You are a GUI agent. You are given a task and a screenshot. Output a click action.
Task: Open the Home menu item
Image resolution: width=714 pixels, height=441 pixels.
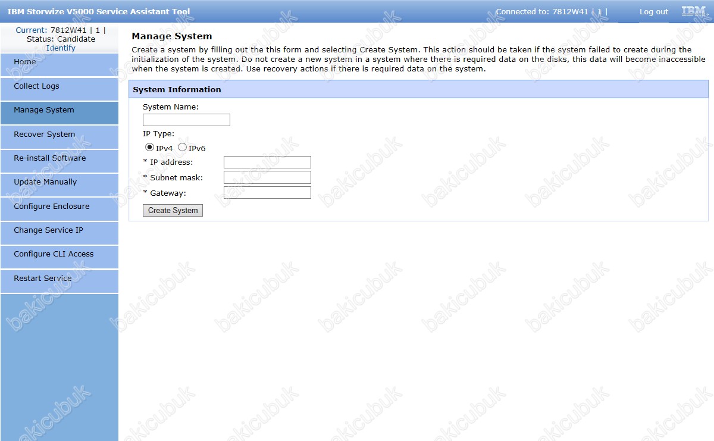(x=59, y=64)
